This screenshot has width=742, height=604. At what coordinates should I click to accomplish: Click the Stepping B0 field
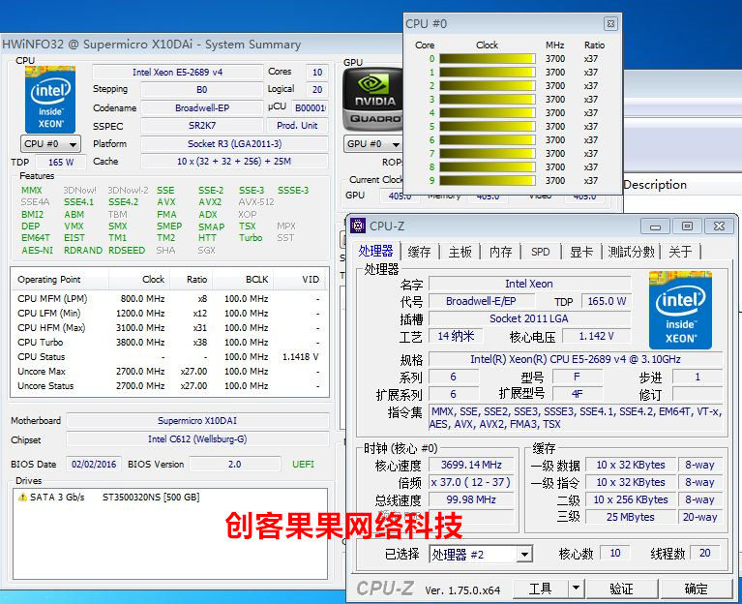pos(201,89)
